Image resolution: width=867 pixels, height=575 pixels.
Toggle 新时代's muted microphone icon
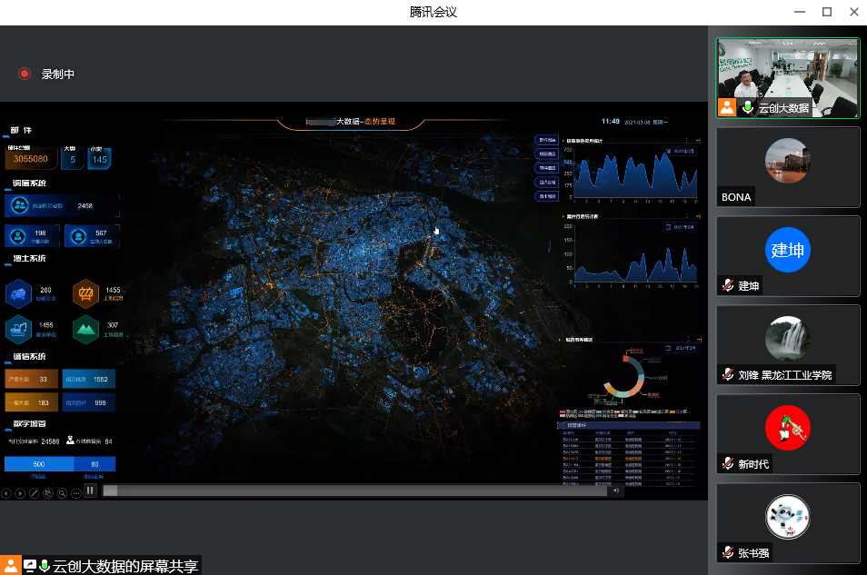(727, 463)
